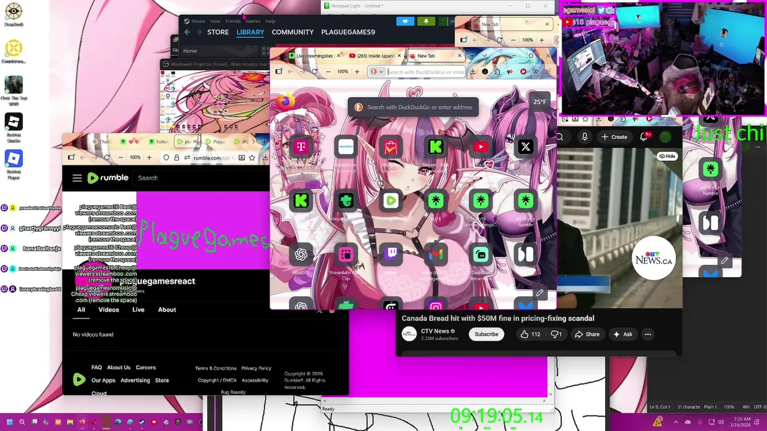This screenshot has width=767, height=431.
Task: Open Windows Start button on taskbar
Action: point(10,422)
